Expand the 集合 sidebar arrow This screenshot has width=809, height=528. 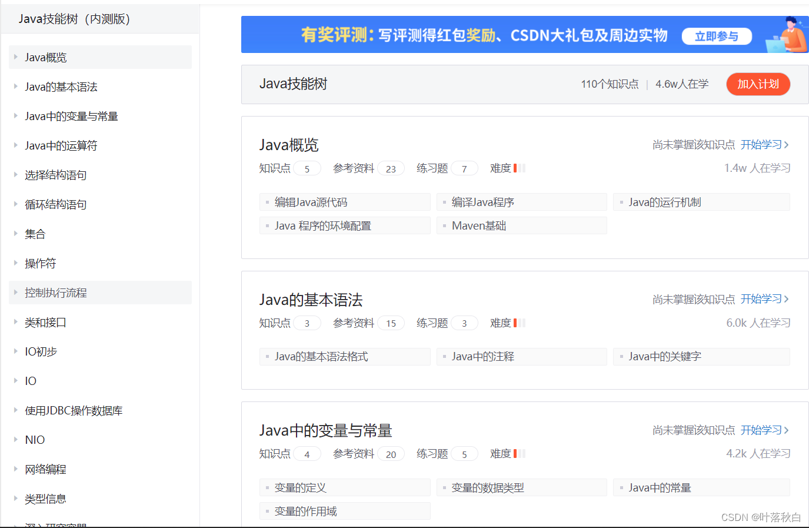click(16, 234)
